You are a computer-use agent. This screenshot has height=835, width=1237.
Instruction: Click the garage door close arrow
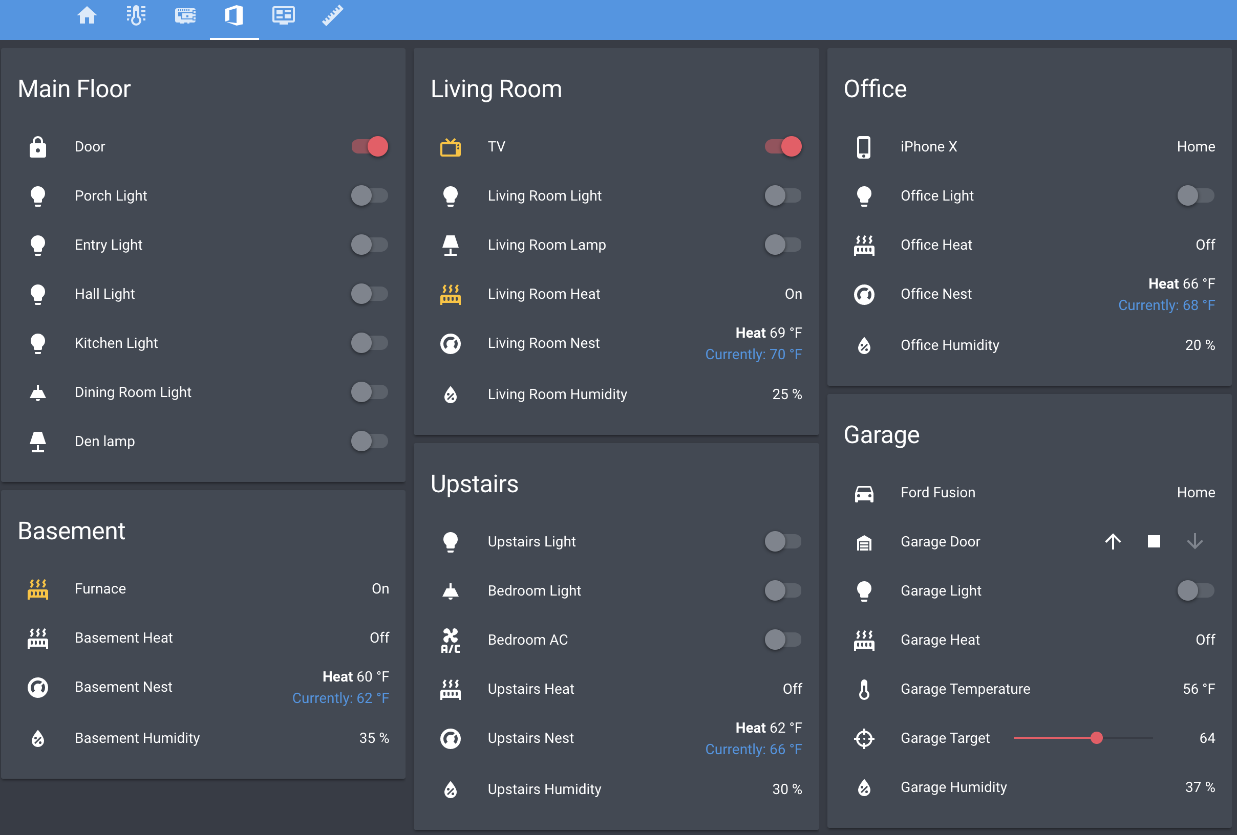pos(1195,541)
